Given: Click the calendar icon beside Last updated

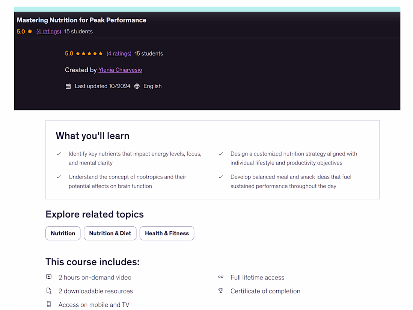Looking at the screenshot, I should click(68, 86).
